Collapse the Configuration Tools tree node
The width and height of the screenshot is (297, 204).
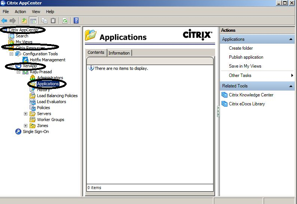(x=11, y=54)
